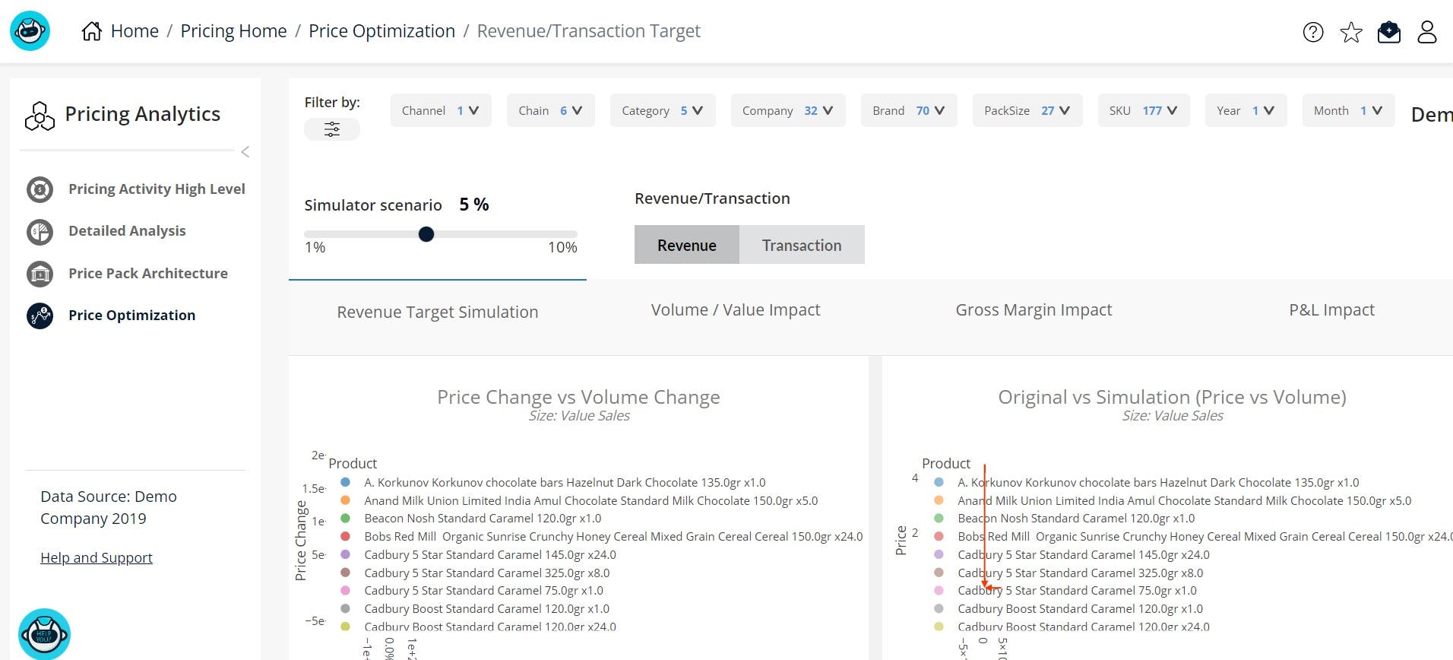The image size is (1453, 660).
Task: Click the filter sliders icon
Action: click(x=332, y=129)
